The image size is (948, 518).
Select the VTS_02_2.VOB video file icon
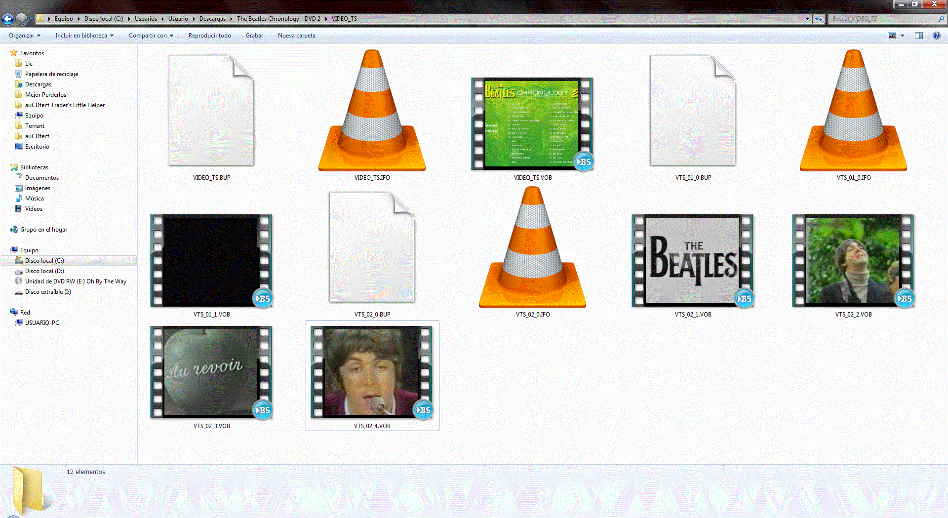[853, 261]
